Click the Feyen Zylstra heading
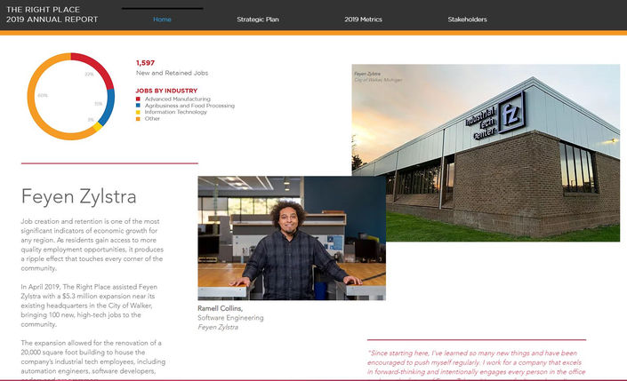The height and width of the screenshot is (381, 627). tap(79, 196)
